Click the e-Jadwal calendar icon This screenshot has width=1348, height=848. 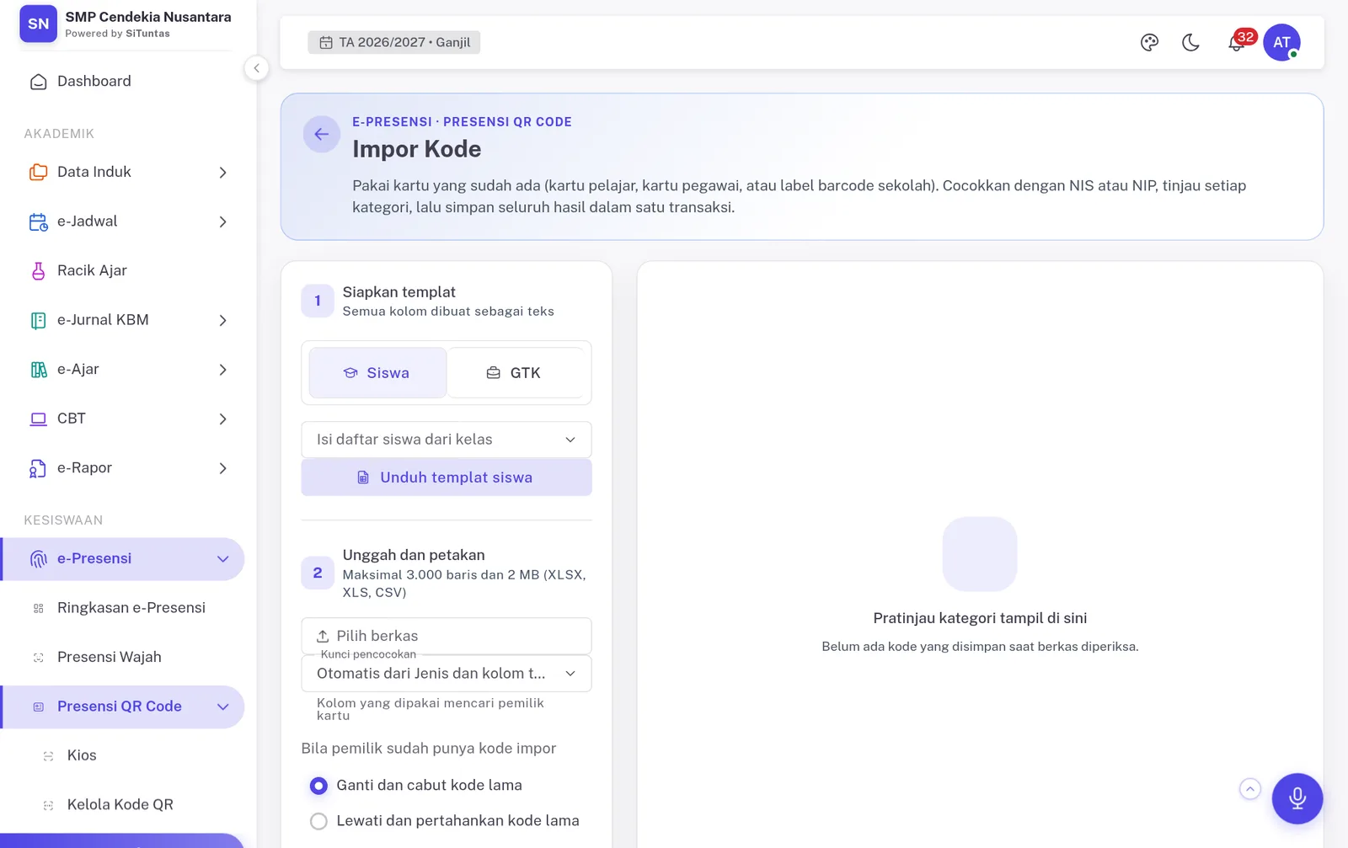38,221
